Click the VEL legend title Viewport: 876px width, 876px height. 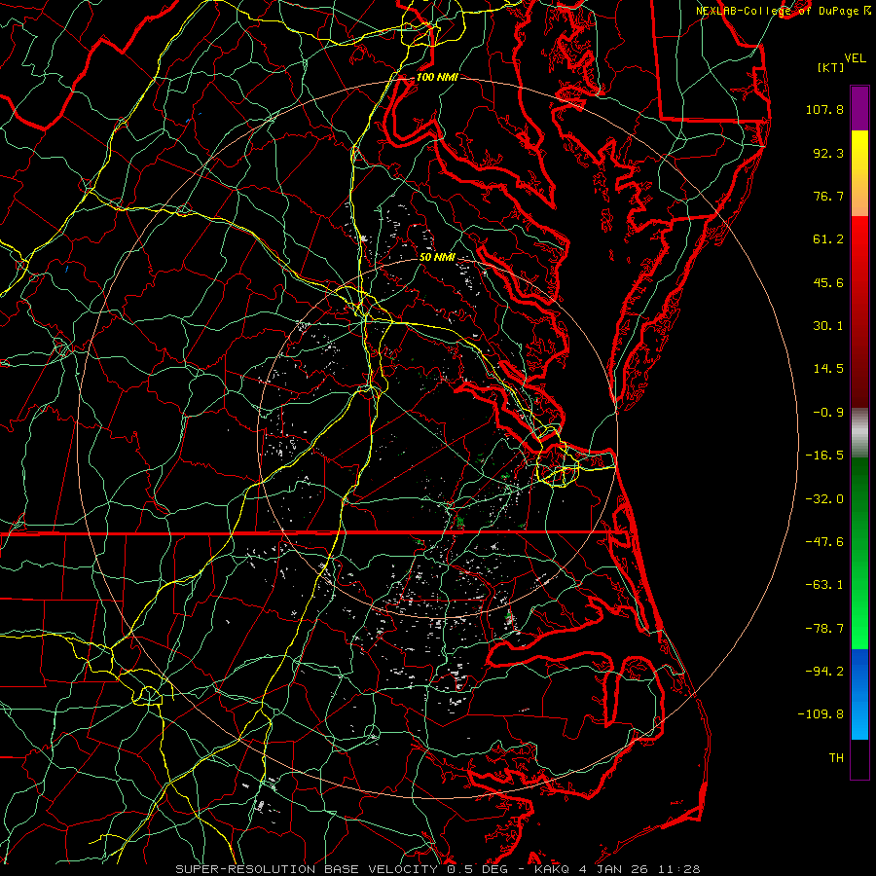click(855, 58)
